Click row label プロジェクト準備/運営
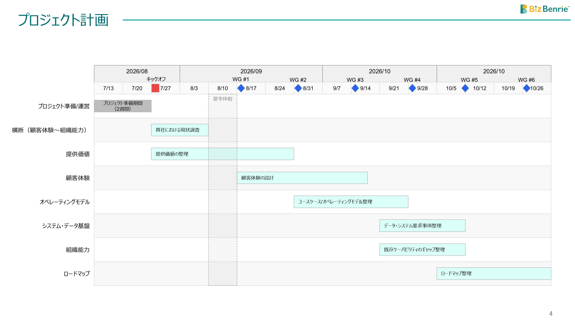575x323 pixels. coord(64,106)
